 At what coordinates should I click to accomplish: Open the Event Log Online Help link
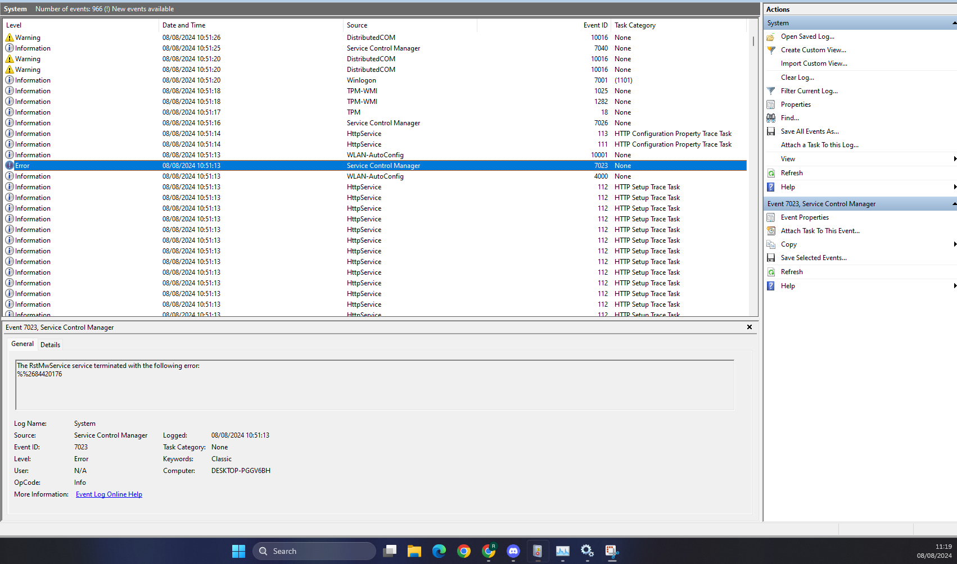pos(109,494)
